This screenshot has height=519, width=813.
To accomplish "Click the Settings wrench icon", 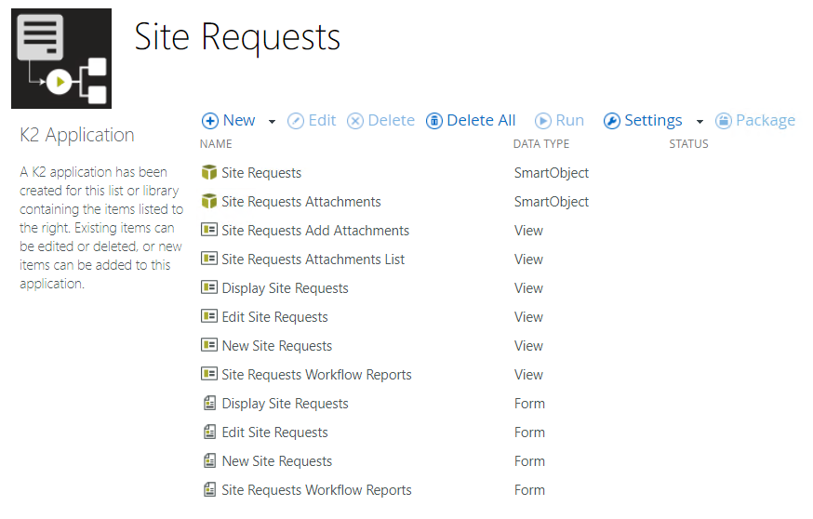I will coord(612,121).
